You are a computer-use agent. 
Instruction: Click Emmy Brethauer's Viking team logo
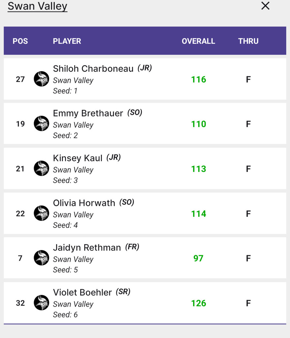[41, 124]
